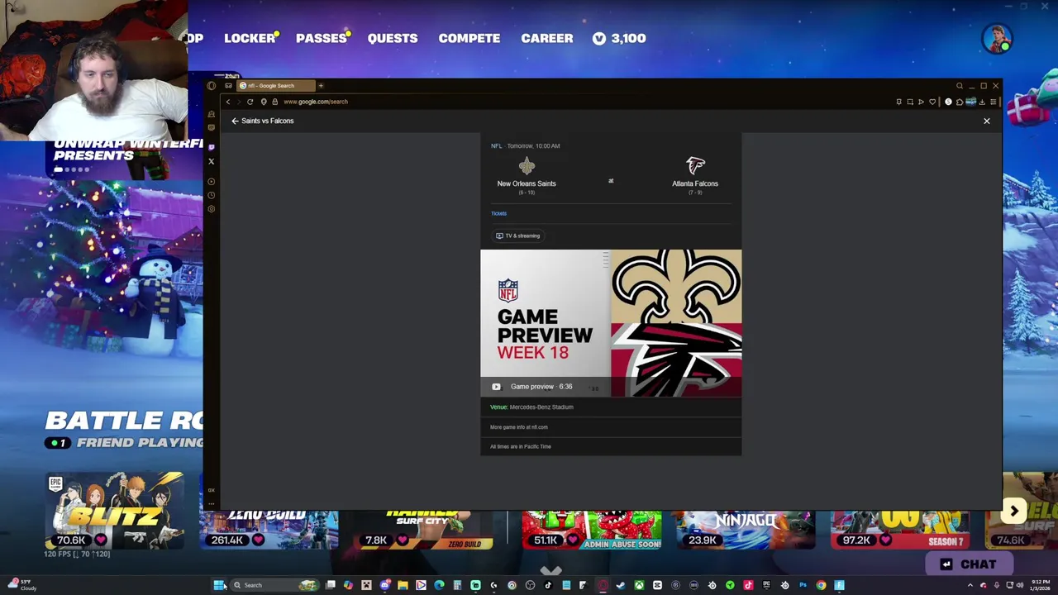Open the Windows Start menu

pos(219,585)
